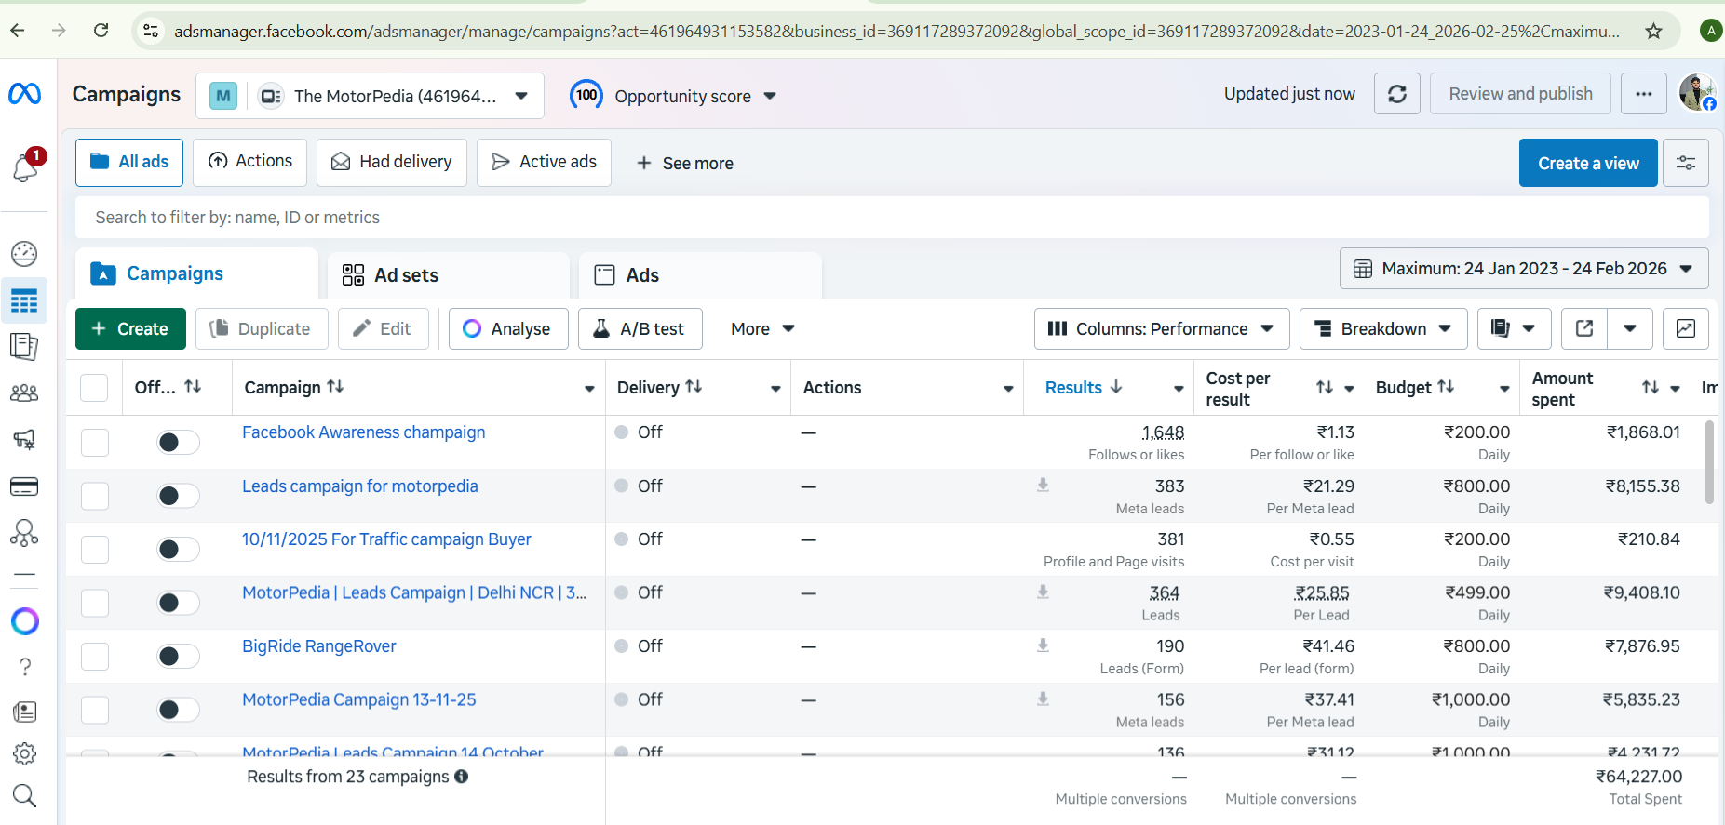Open the billing card icon in sidebar
This screenshot has height=825, width=1725.
[24, 486]
